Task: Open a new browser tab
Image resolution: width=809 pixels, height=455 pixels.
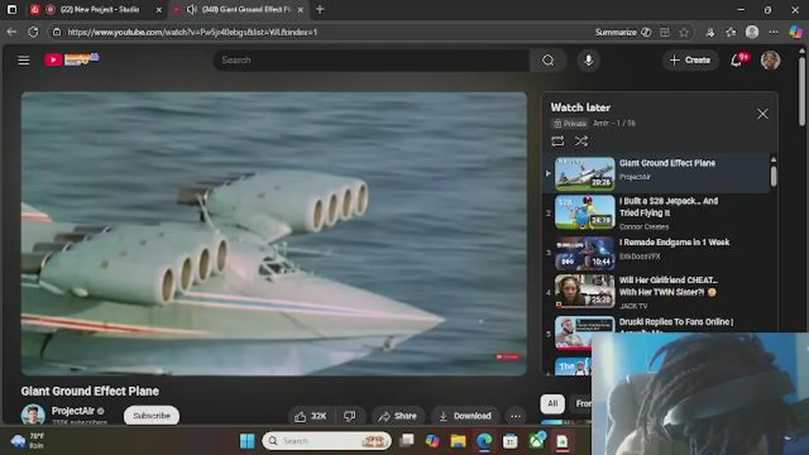Action: 320,9
